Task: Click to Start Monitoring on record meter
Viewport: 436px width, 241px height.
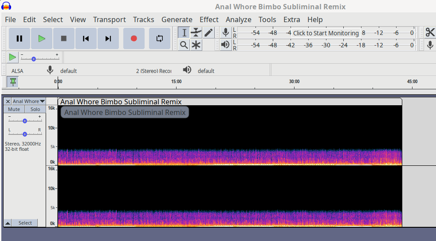Action: [x=326, y=33]
